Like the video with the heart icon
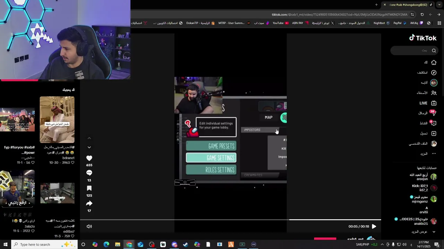This screenshot has width=444, height=249. click(89, 158)
